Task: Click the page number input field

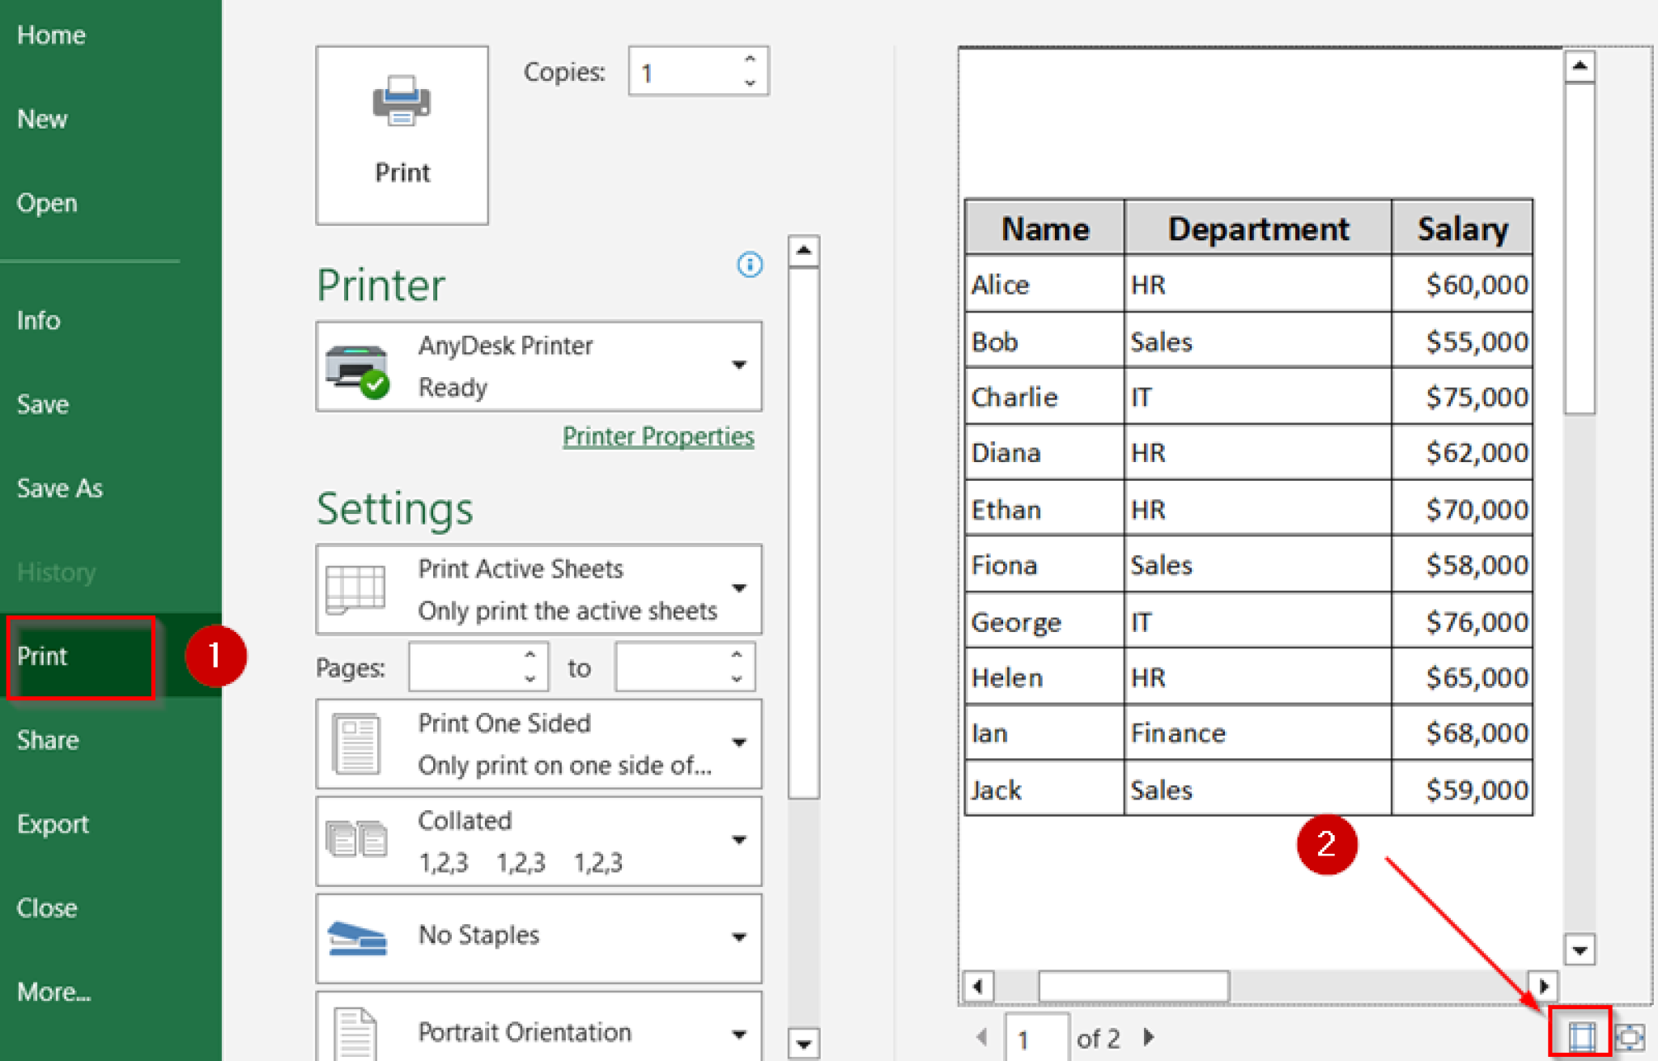Action: click(1036, 1037)
